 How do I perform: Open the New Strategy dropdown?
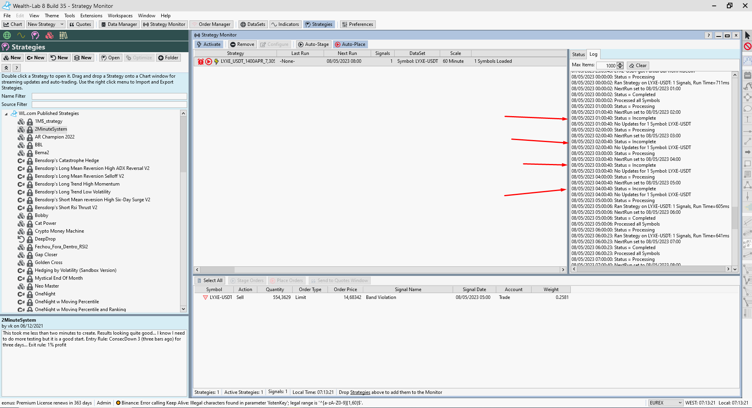pos(62,24)
